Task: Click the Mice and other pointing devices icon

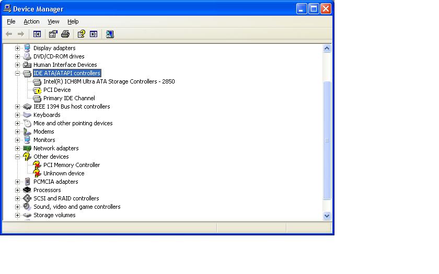Action: click(27, 123)
